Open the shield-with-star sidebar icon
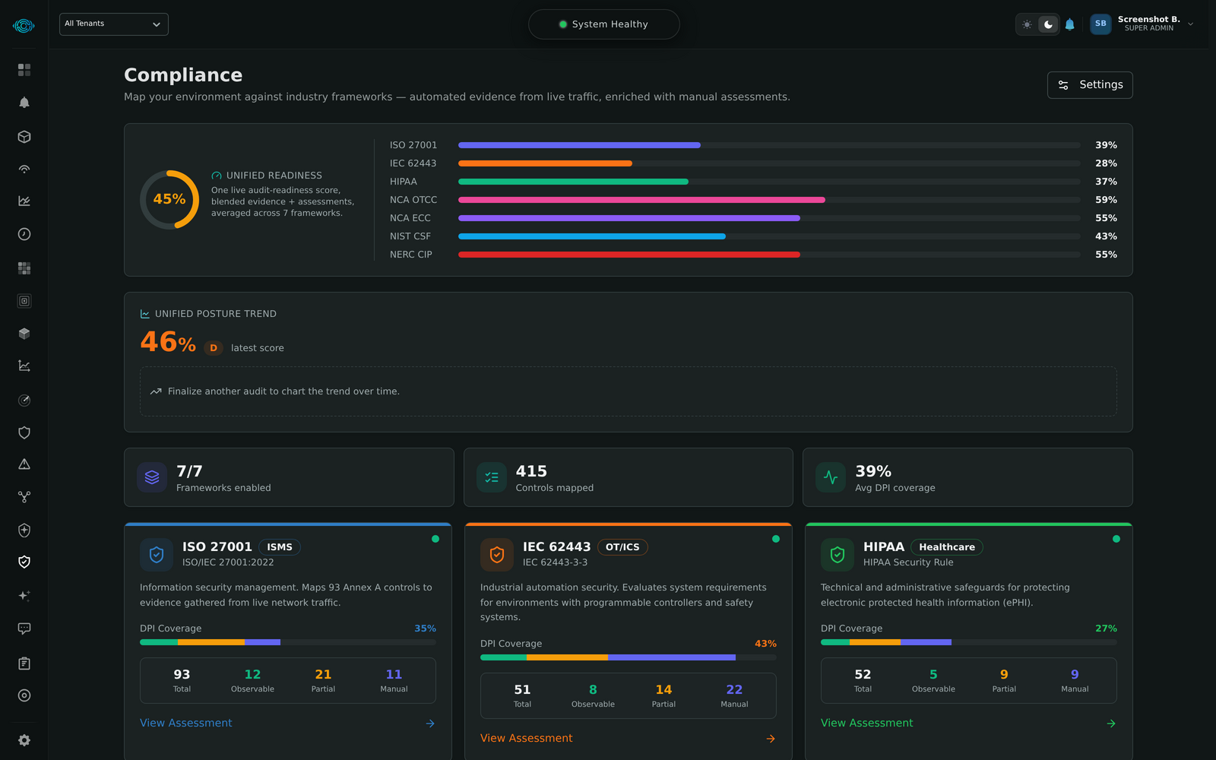The height and width of the screenshot is (760, 1216). point(24,530)
